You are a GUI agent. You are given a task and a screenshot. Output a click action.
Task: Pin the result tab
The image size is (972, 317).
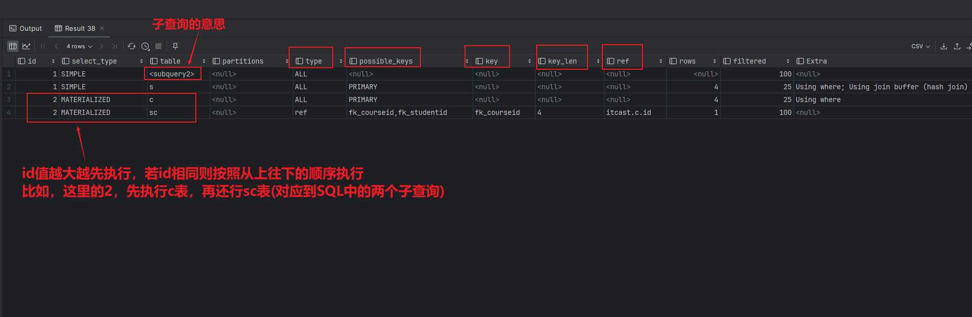(175, 46)
